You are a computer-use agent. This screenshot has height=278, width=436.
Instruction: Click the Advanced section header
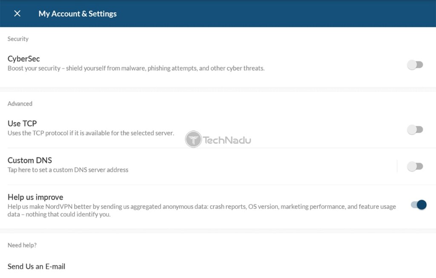[20, 103]
